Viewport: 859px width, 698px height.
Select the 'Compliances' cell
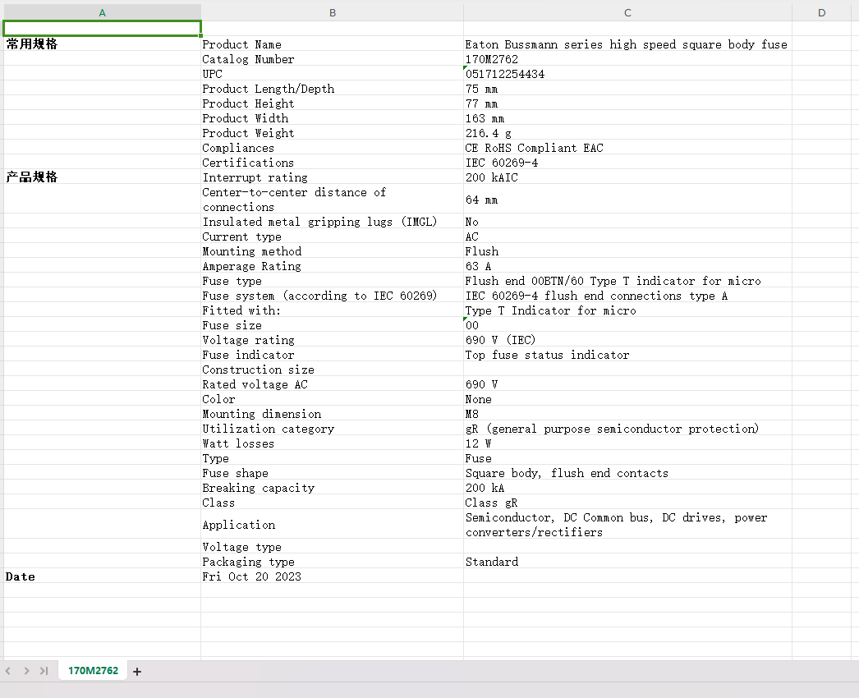click(x=333, y=147)
